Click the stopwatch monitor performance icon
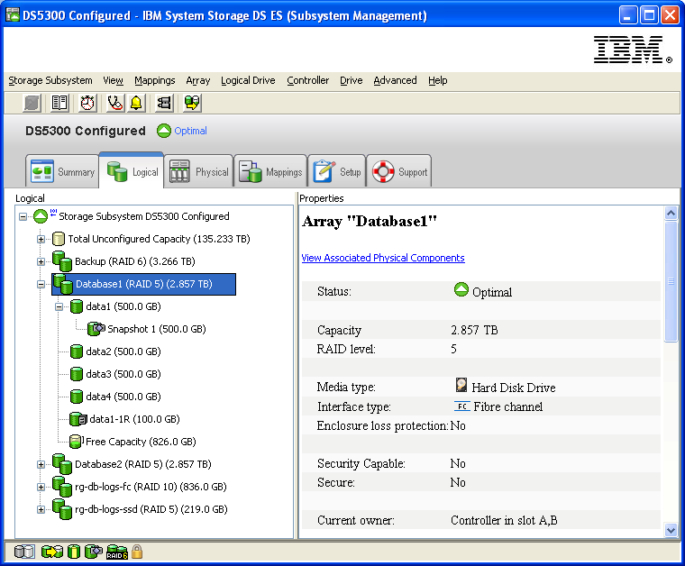This screenshot has height=566, width=685. click(87, 103)
